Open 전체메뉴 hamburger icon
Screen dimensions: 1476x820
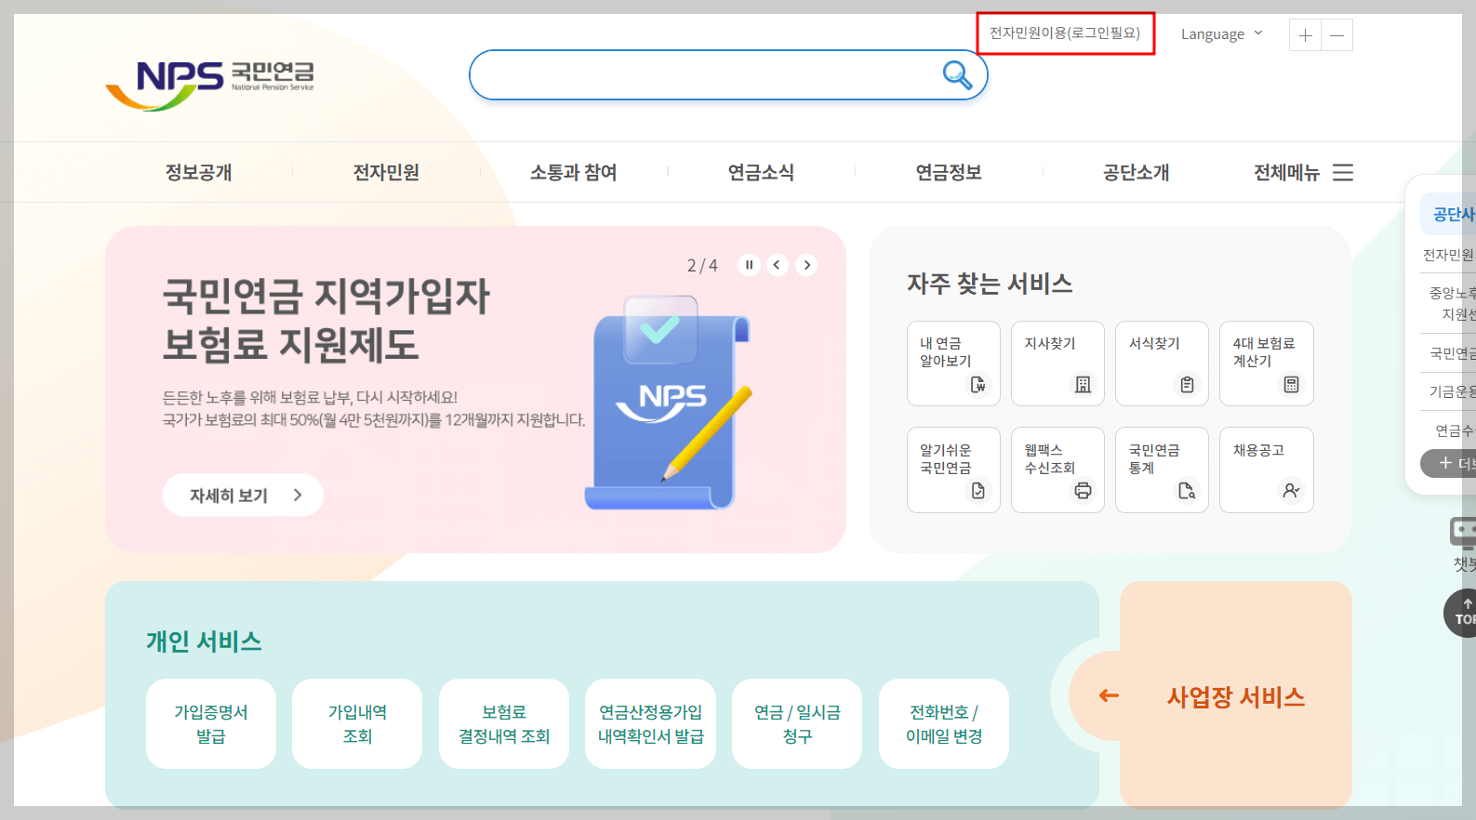pyautogui.click(x=1342, y=172)
